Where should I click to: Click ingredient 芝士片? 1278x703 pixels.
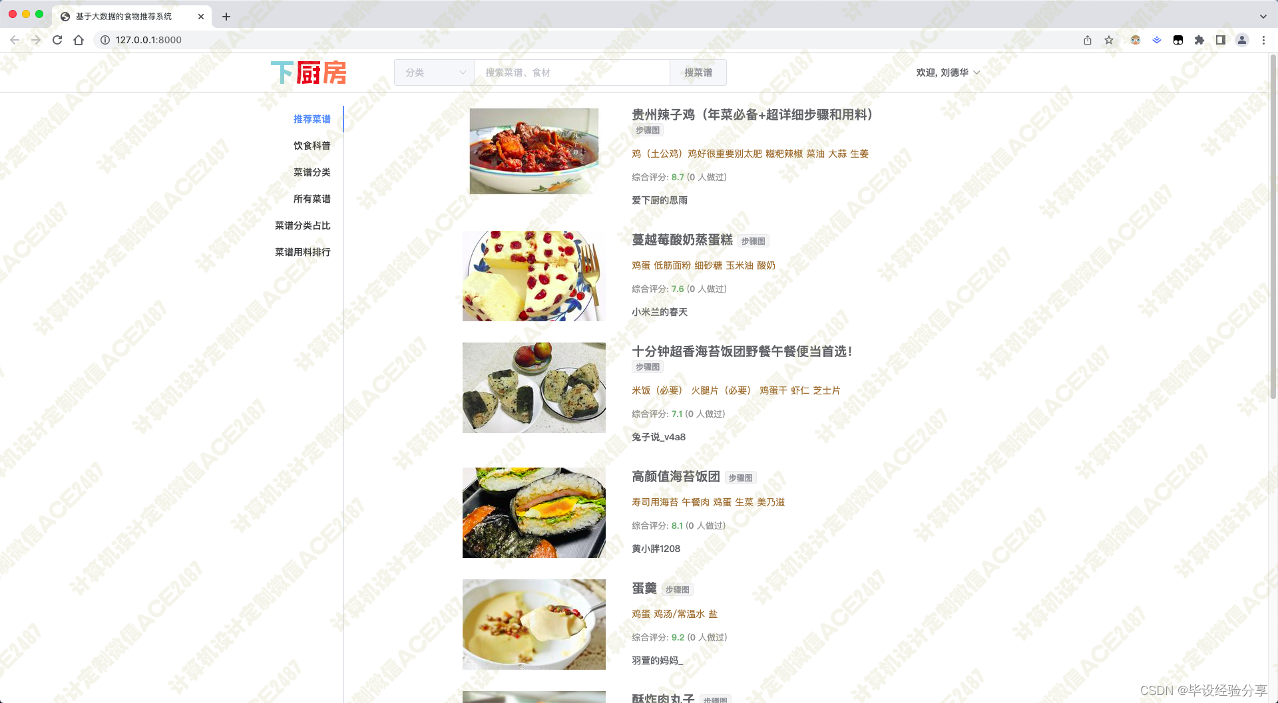point(827,390)
